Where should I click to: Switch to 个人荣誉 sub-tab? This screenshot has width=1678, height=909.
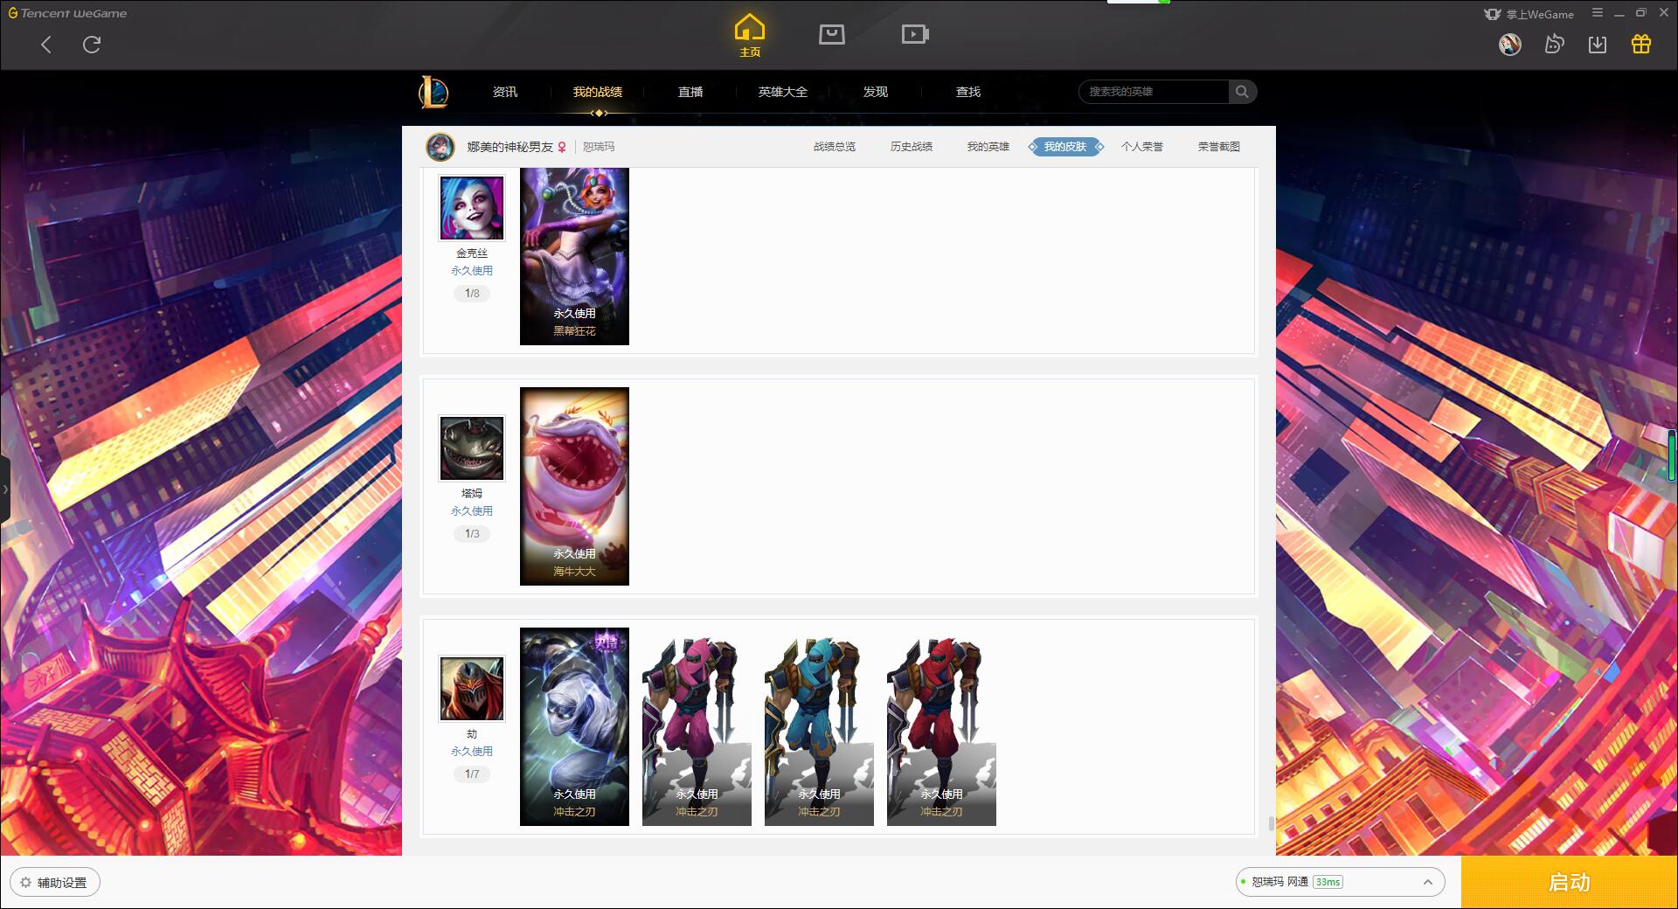(1142, 147)
